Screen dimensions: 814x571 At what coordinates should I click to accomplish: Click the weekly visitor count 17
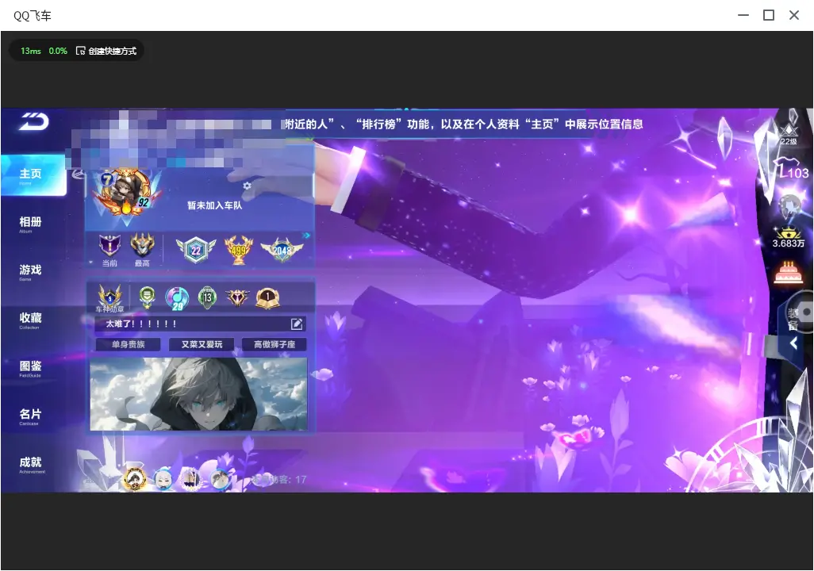pyautogui.click(x=278, y=480)
